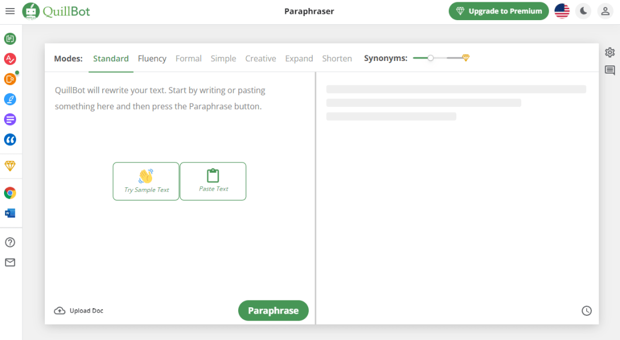Image resolution: width=620 pixels, height=340 pixels.
Task: Open the Co-Writer pen sidebar icon
Action: [x=10, y=99]
